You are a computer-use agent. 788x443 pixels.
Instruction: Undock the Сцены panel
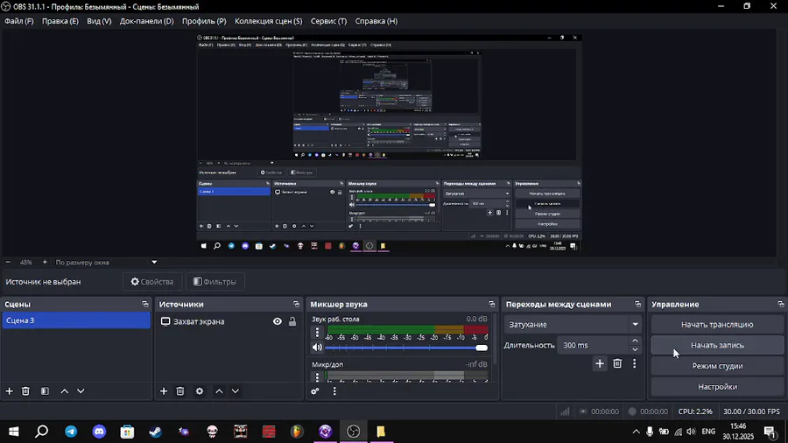145,304
